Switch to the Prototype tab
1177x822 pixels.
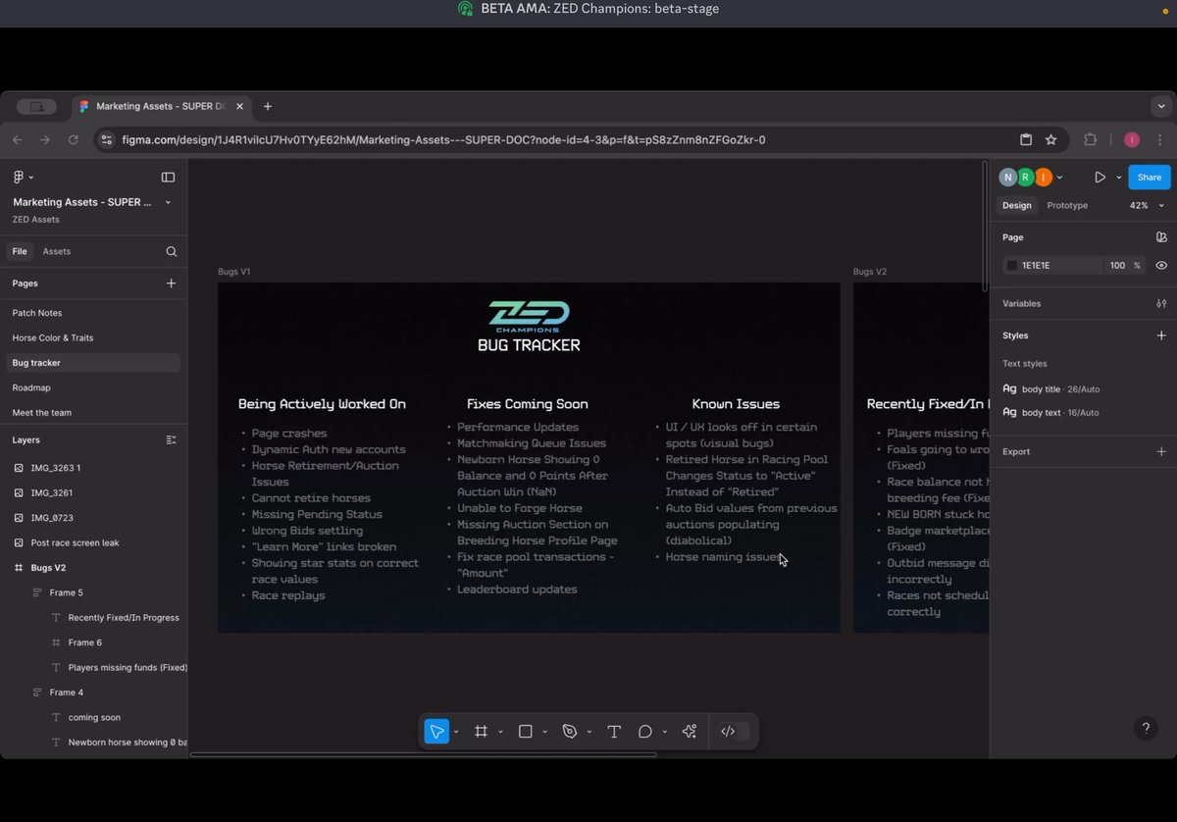[x=1067, y=205]
